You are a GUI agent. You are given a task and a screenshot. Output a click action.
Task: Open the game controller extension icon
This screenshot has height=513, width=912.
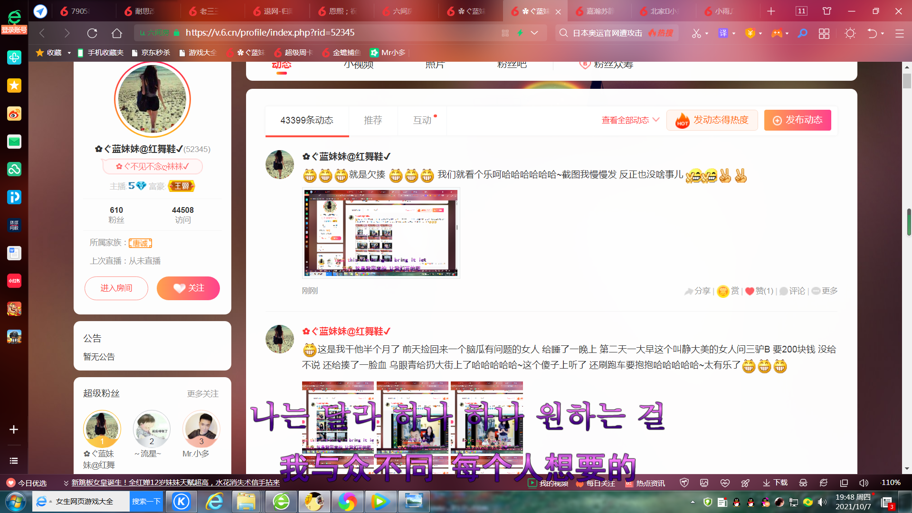click(x=777, y=33)
